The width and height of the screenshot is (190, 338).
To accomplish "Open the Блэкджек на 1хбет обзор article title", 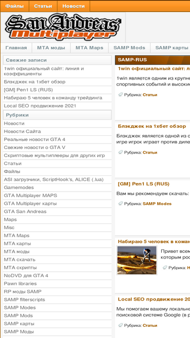I will coord(151,126).
